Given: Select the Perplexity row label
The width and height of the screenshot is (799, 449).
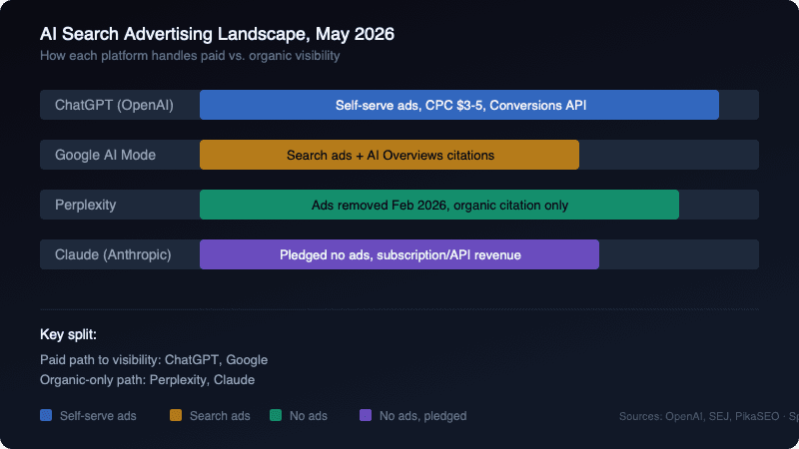Looking at the screenshot, I should pyautogui.click(x=85, y=206).
